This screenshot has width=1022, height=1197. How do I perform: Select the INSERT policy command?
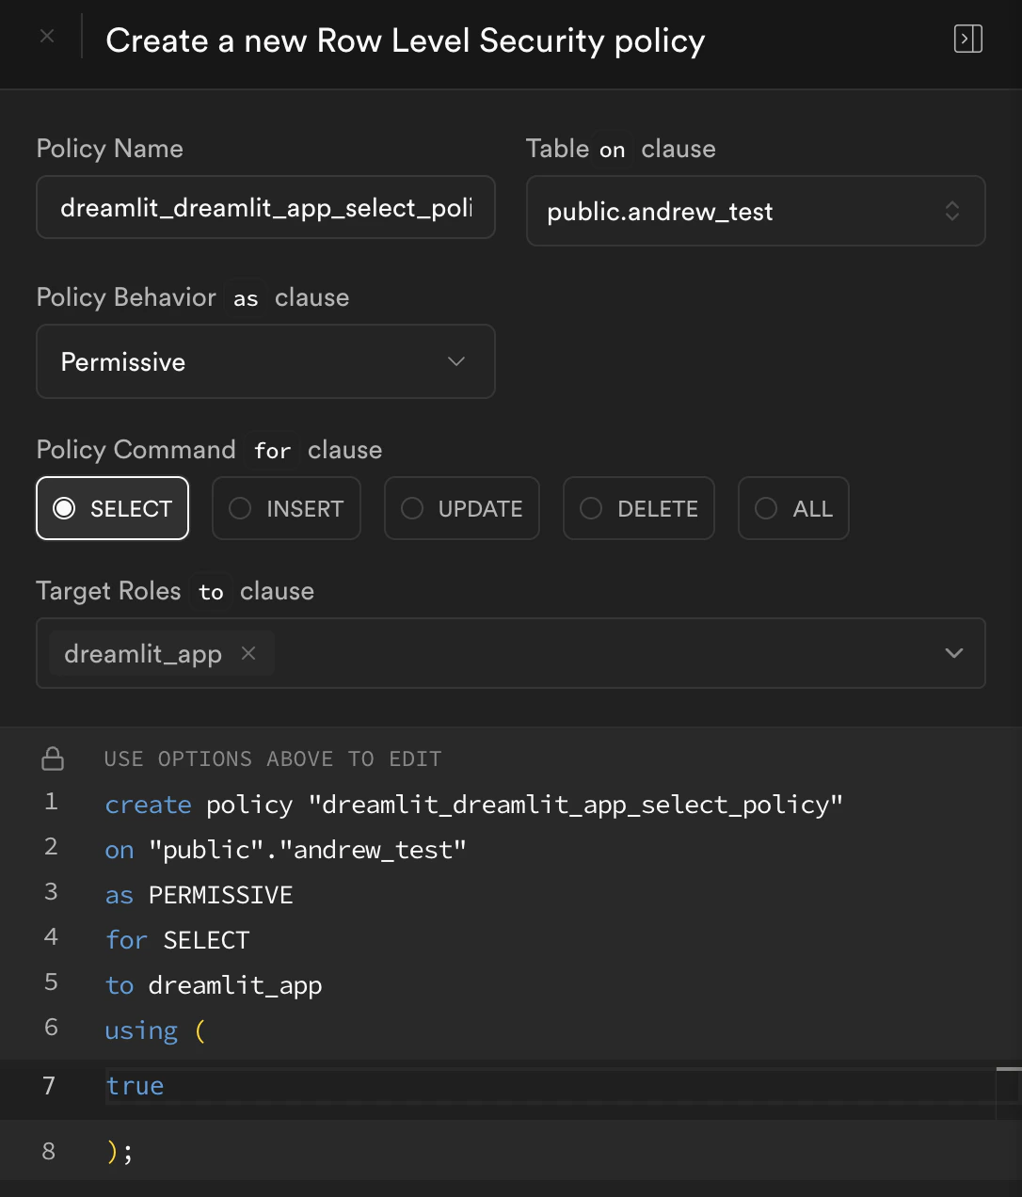coord(286,508)
